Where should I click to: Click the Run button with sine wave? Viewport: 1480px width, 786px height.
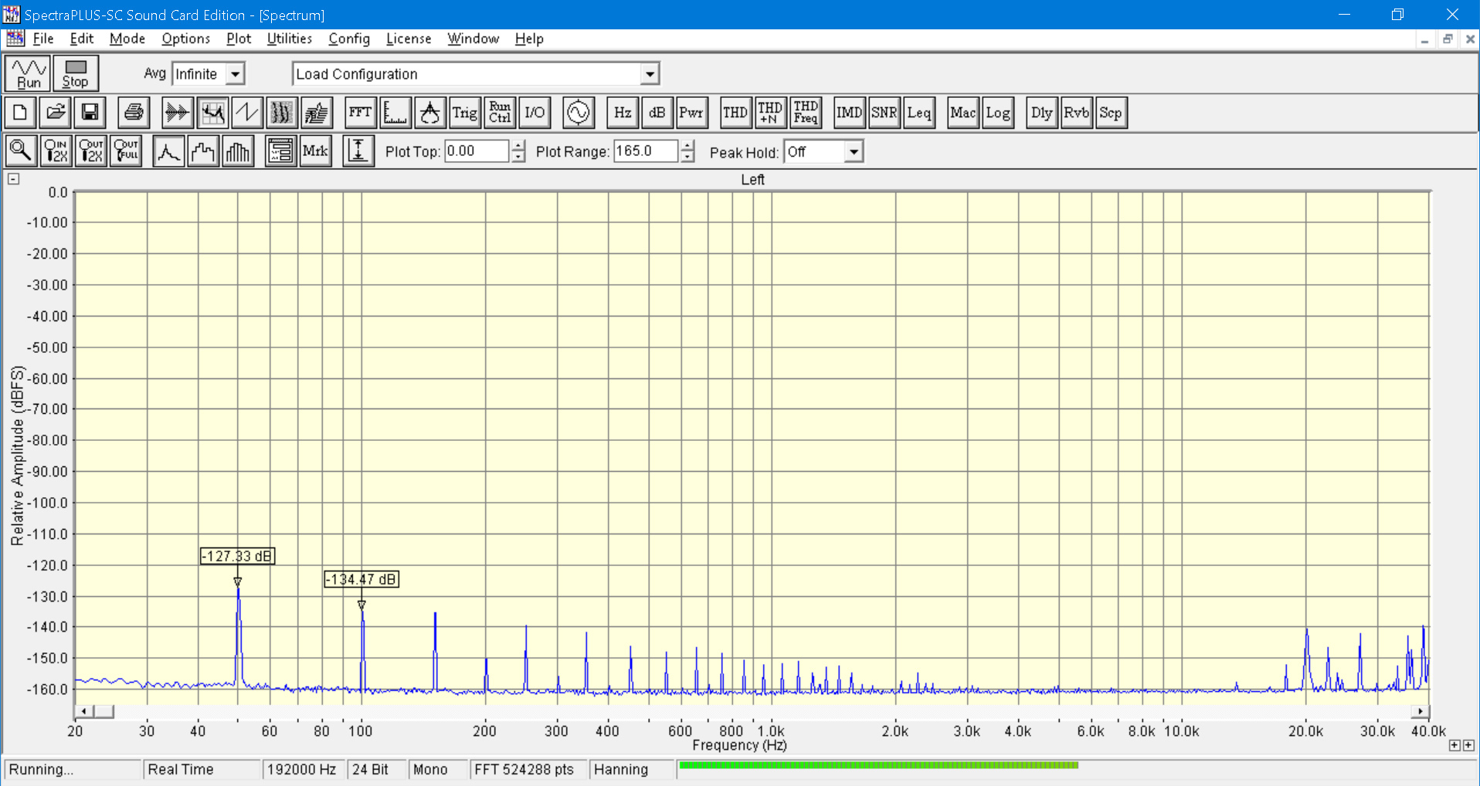[29, 73]
